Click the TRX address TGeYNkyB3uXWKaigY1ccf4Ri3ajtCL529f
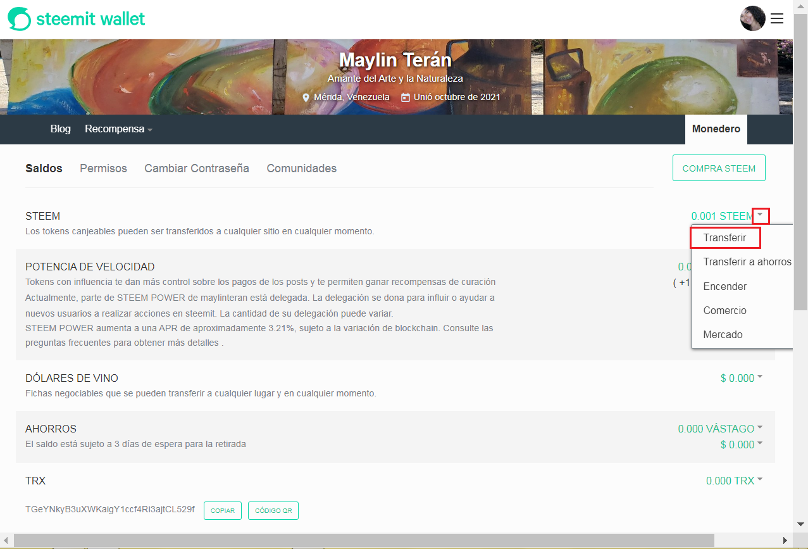The width and height of the screenshot is (808, 549). (110, 508)
